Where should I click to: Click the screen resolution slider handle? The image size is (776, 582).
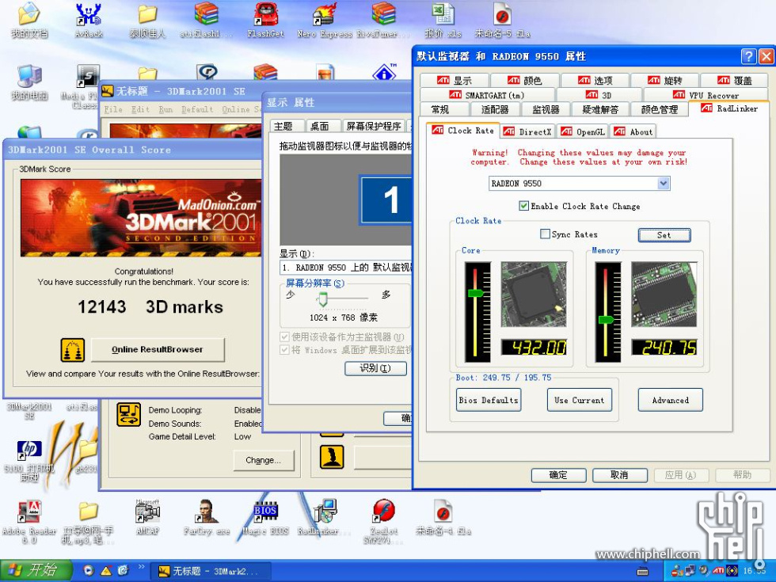coord(323,299)
